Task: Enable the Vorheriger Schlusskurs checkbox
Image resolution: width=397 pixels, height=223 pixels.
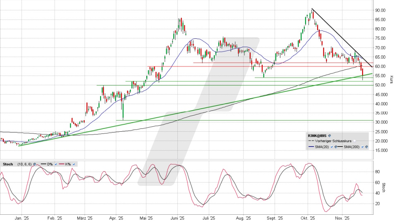Action: coord(354,141)
